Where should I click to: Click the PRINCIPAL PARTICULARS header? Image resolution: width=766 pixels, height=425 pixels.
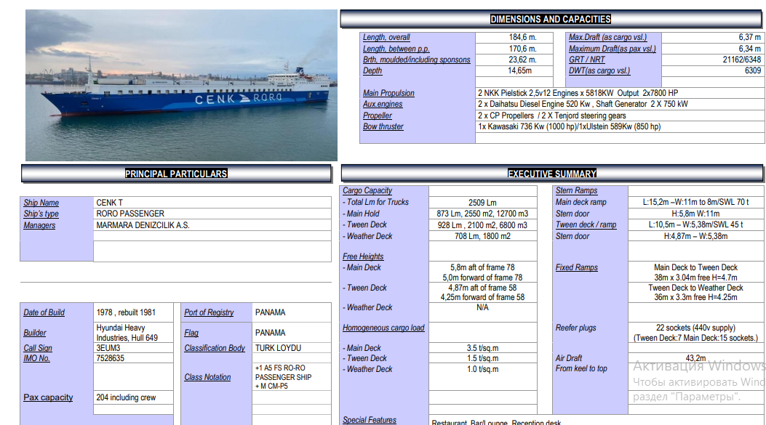[x=176, y=174]
